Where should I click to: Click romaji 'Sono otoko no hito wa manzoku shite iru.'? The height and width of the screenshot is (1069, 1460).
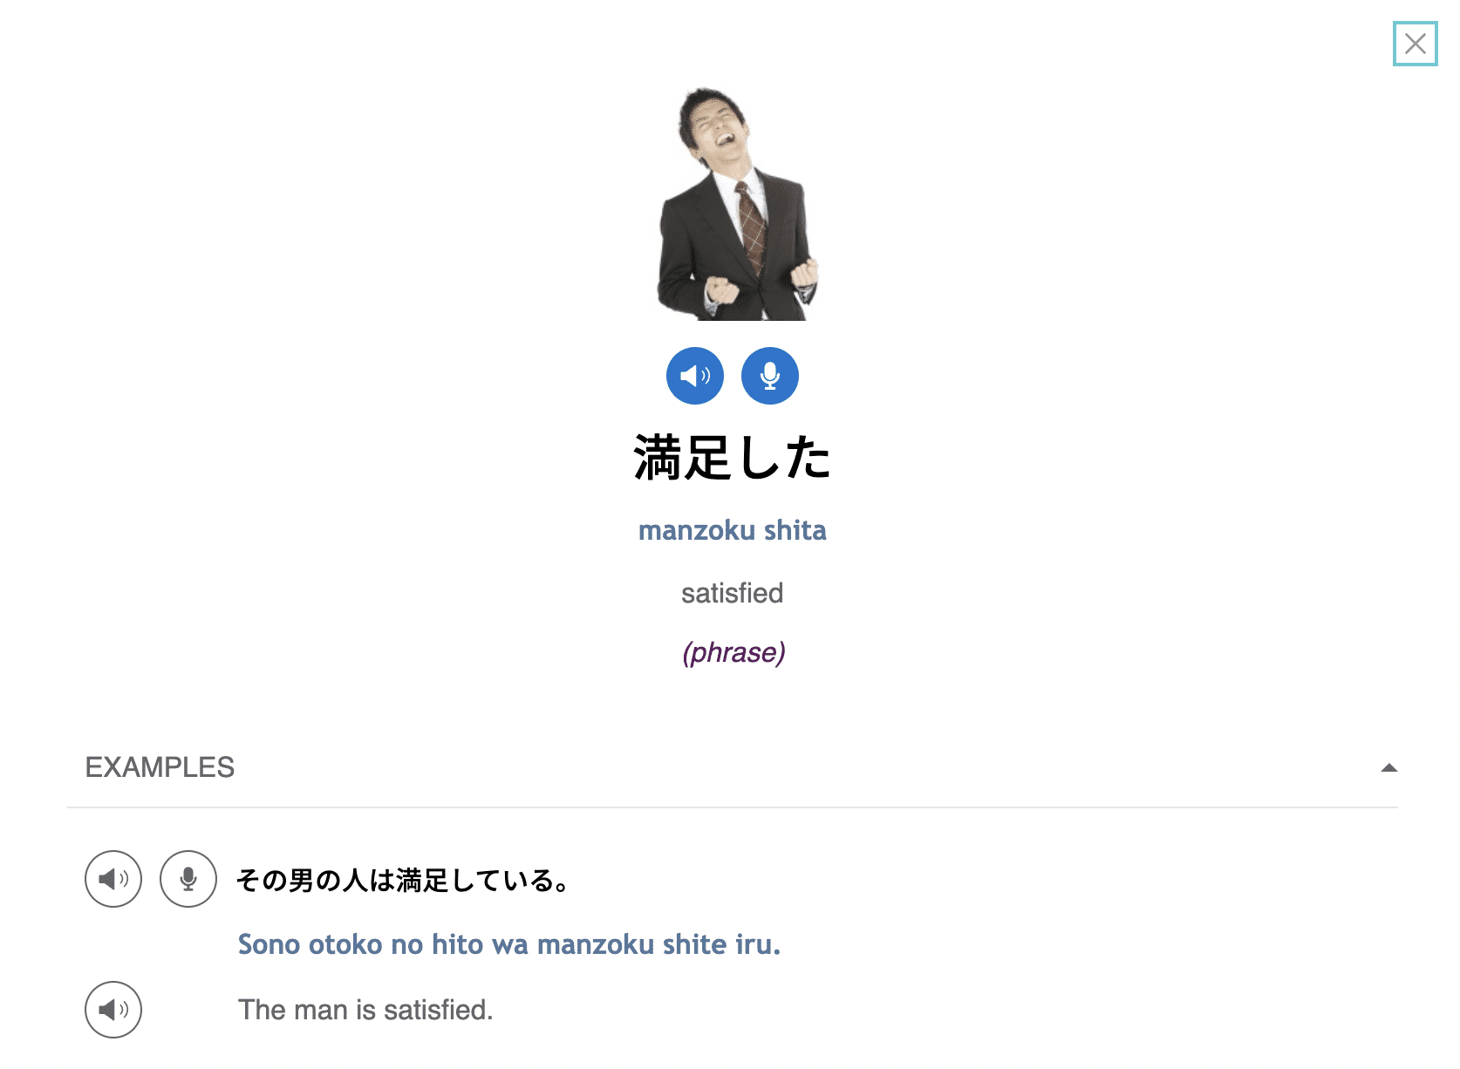(x=509, y=944)
